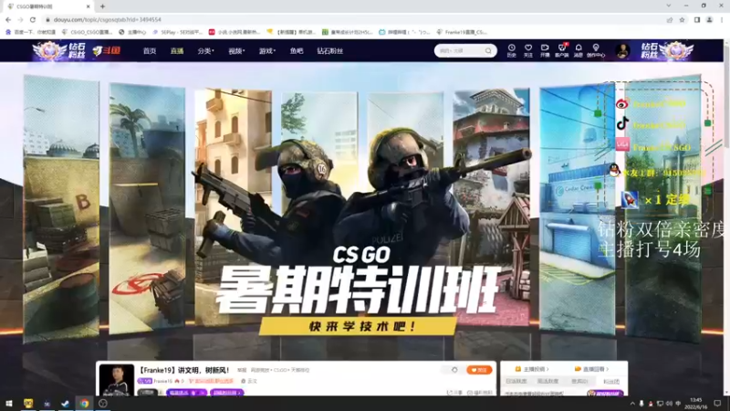730x411 pixels.
Task: Open the 关注 heart icon in the header
Action: click(528, 50)
